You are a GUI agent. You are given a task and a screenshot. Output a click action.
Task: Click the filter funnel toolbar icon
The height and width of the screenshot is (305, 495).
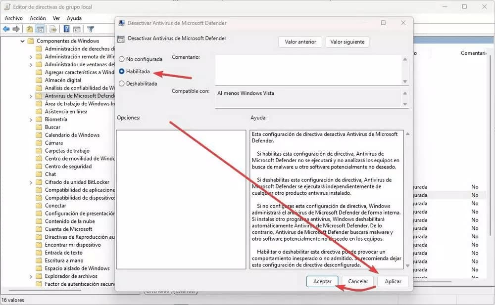click(x=91, y=29)
